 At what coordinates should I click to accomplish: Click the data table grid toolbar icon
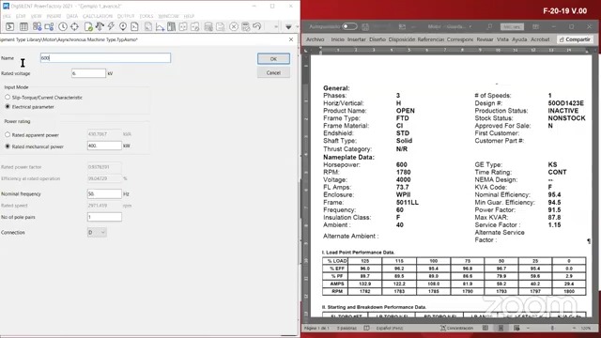click(x=23, y=26)
